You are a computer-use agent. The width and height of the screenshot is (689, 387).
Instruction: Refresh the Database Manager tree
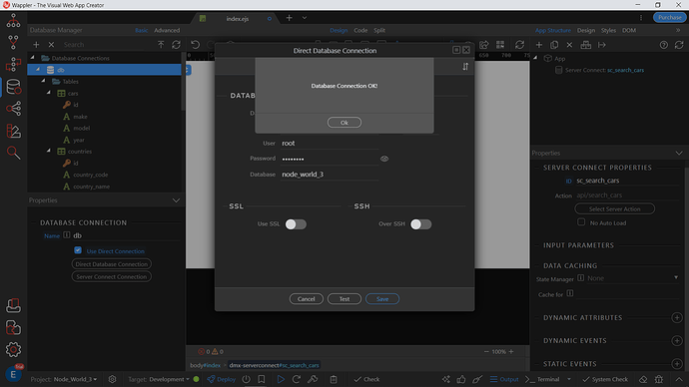[x=176, y=44]
